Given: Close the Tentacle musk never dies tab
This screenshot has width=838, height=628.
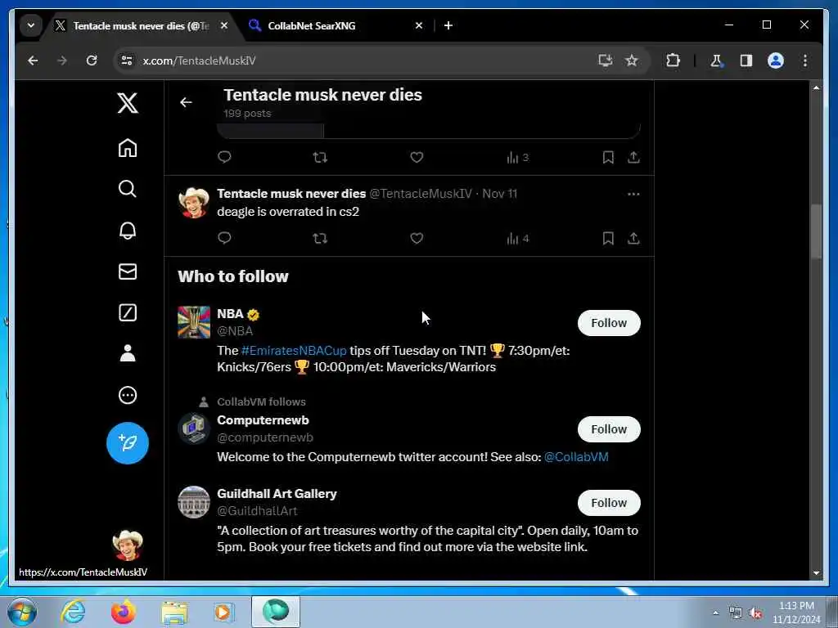Looking at the screenshot, I should [x=224, y=25].
